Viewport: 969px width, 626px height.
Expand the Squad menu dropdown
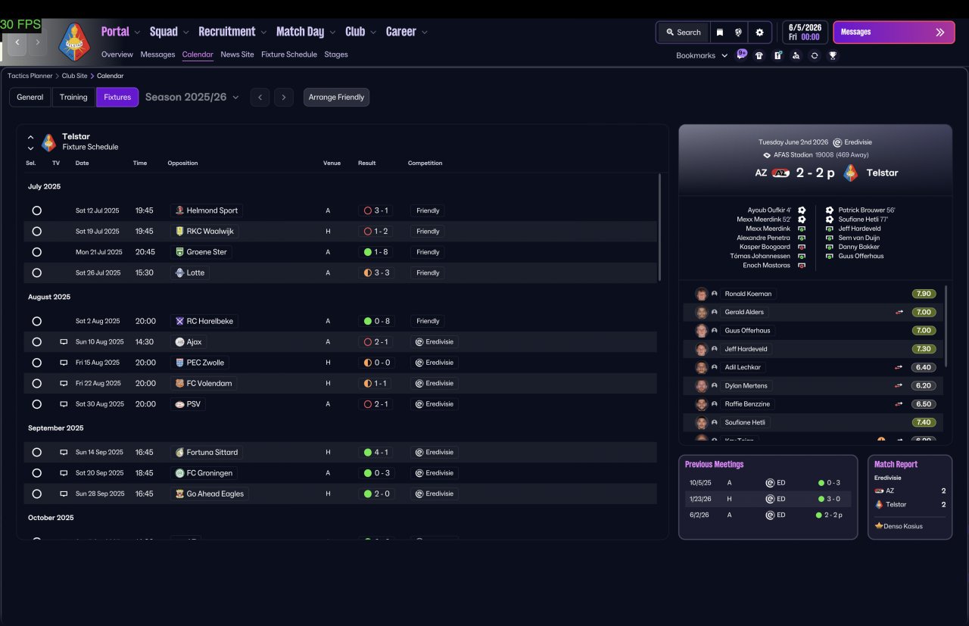[186, 33]
